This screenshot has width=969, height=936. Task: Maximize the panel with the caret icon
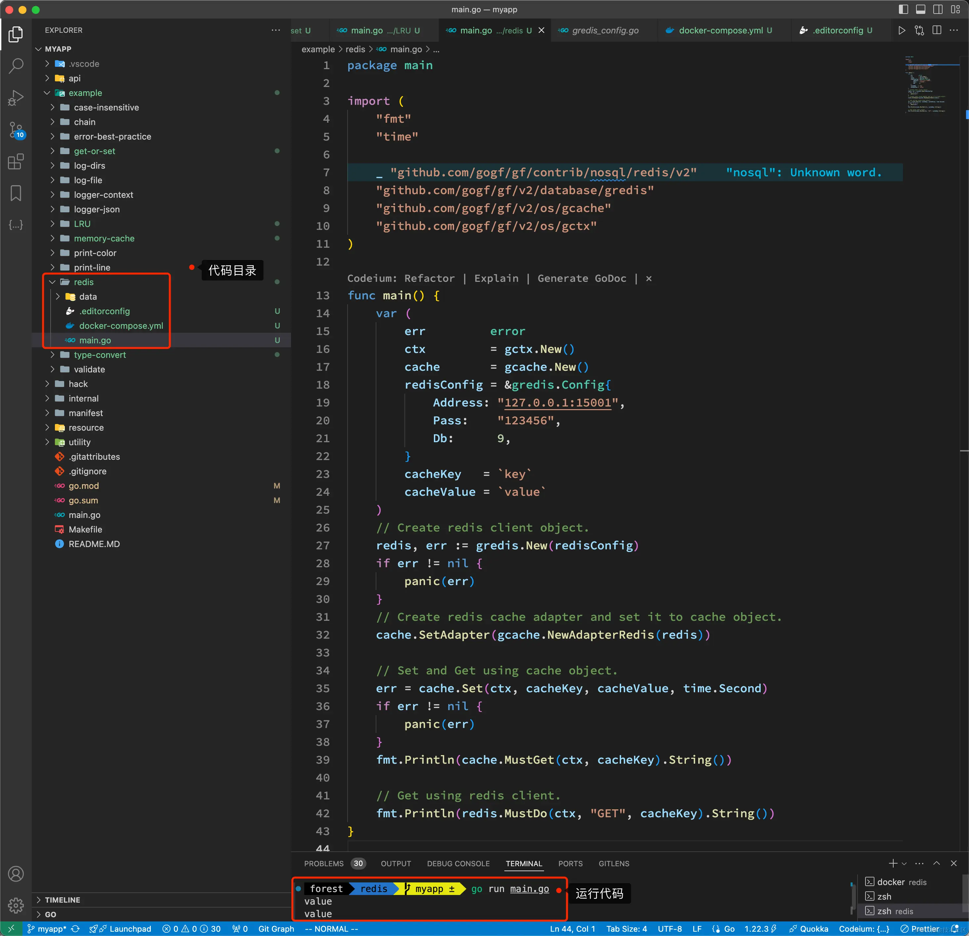click(x=936, y=863)
